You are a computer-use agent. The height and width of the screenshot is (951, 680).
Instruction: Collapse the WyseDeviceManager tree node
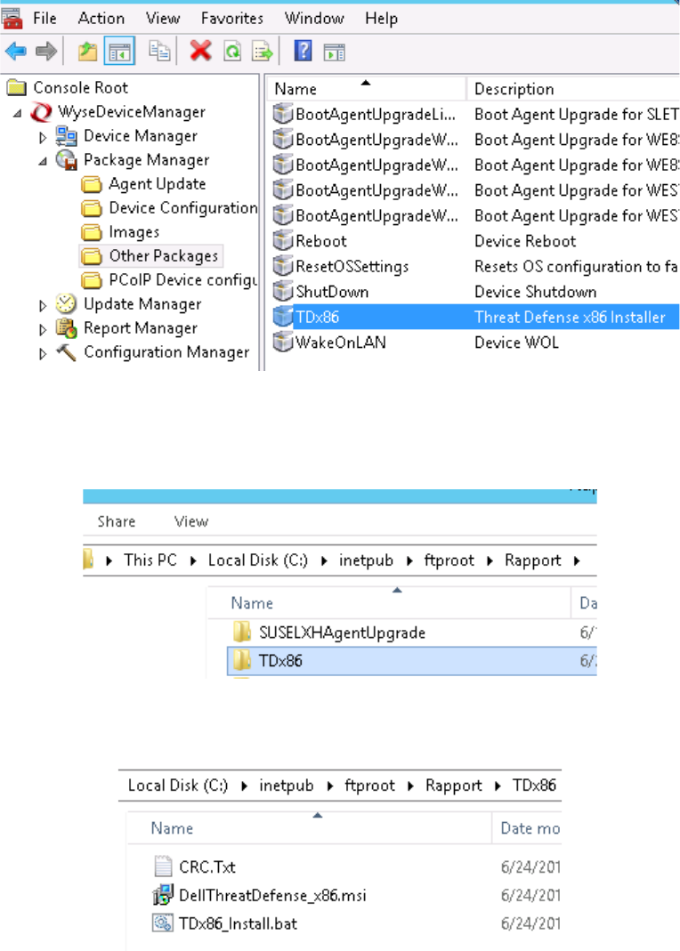tap(17, 113)
